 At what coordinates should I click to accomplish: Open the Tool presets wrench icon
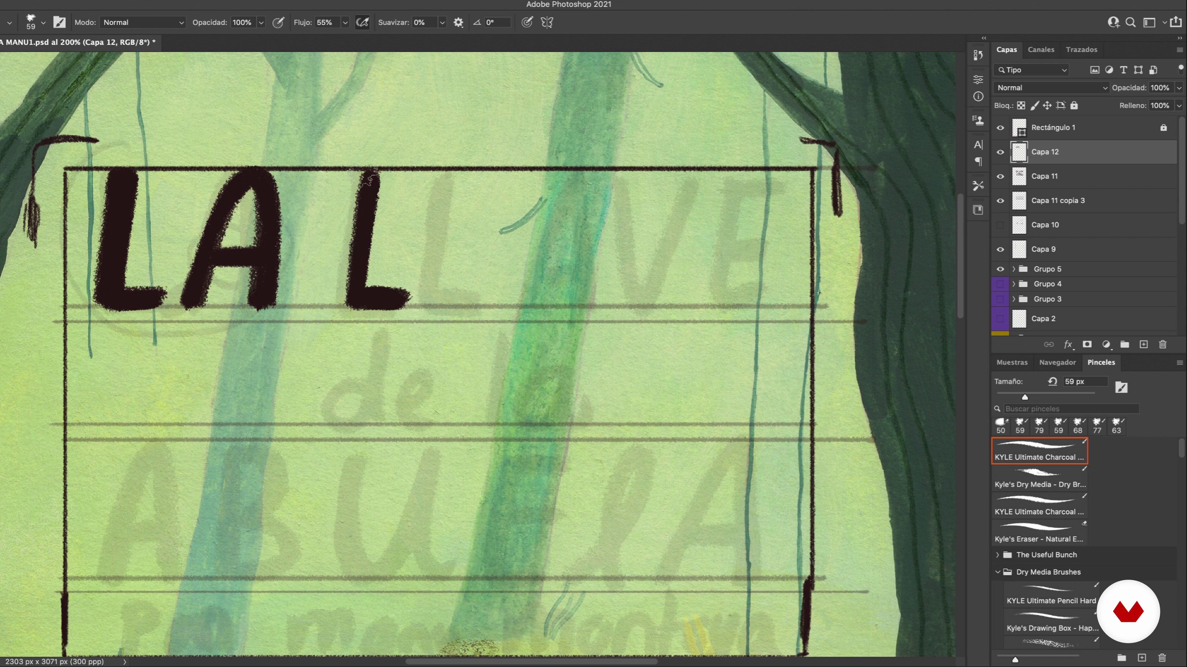[978, 186]
